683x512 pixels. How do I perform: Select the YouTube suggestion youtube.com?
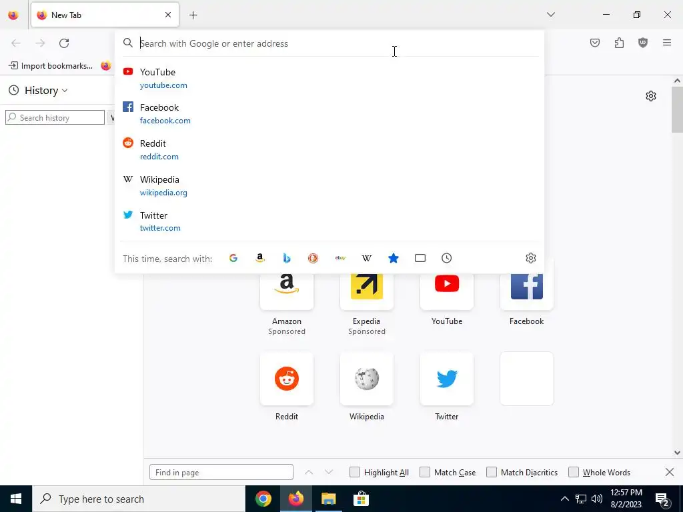coord(329,79)
